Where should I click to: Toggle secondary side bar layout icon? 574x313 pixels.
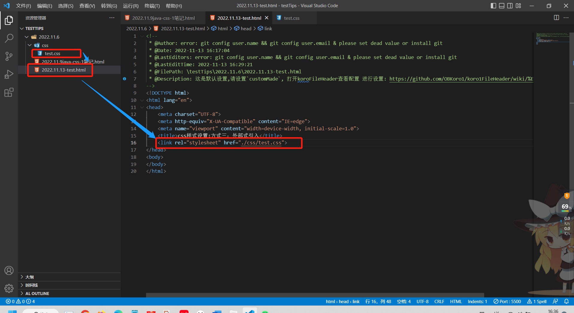[x=510, y=6]
